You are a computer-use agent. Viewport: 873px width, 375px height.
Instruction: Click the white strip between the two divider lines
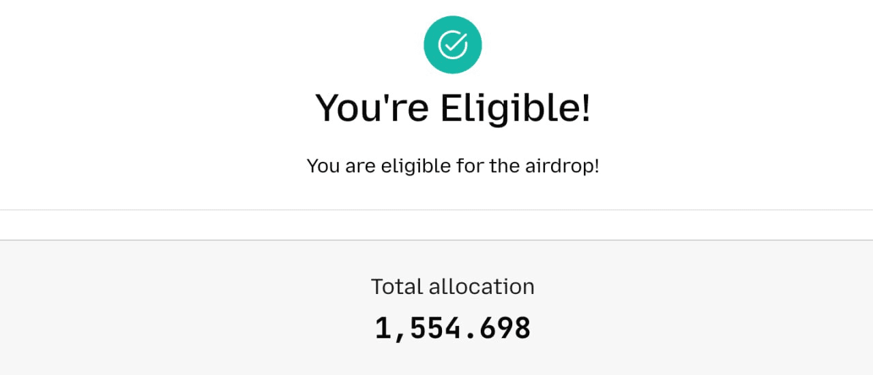436,225
